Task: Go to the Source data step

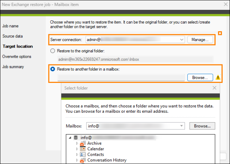Action: [13, 36]
